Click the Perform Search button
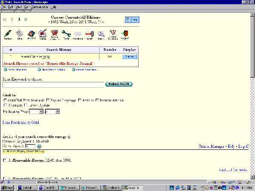The width and height of the screenshot is (255, 191). tap(119, 84)
